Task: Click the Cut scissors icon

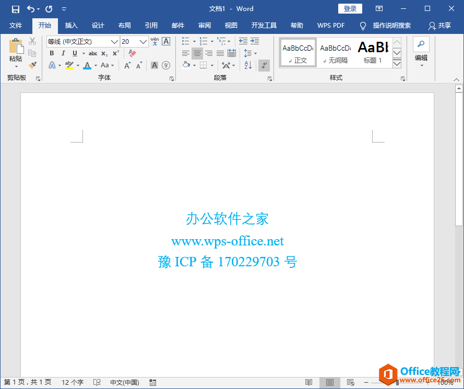Action: 32,41
